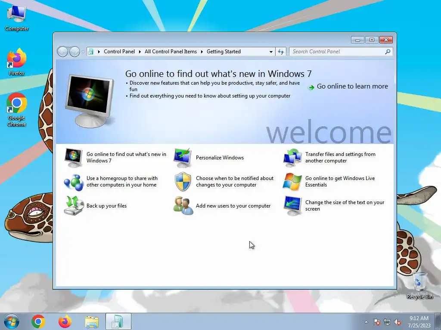Click the shield icon for change notifications

click(x=183, y=182)
